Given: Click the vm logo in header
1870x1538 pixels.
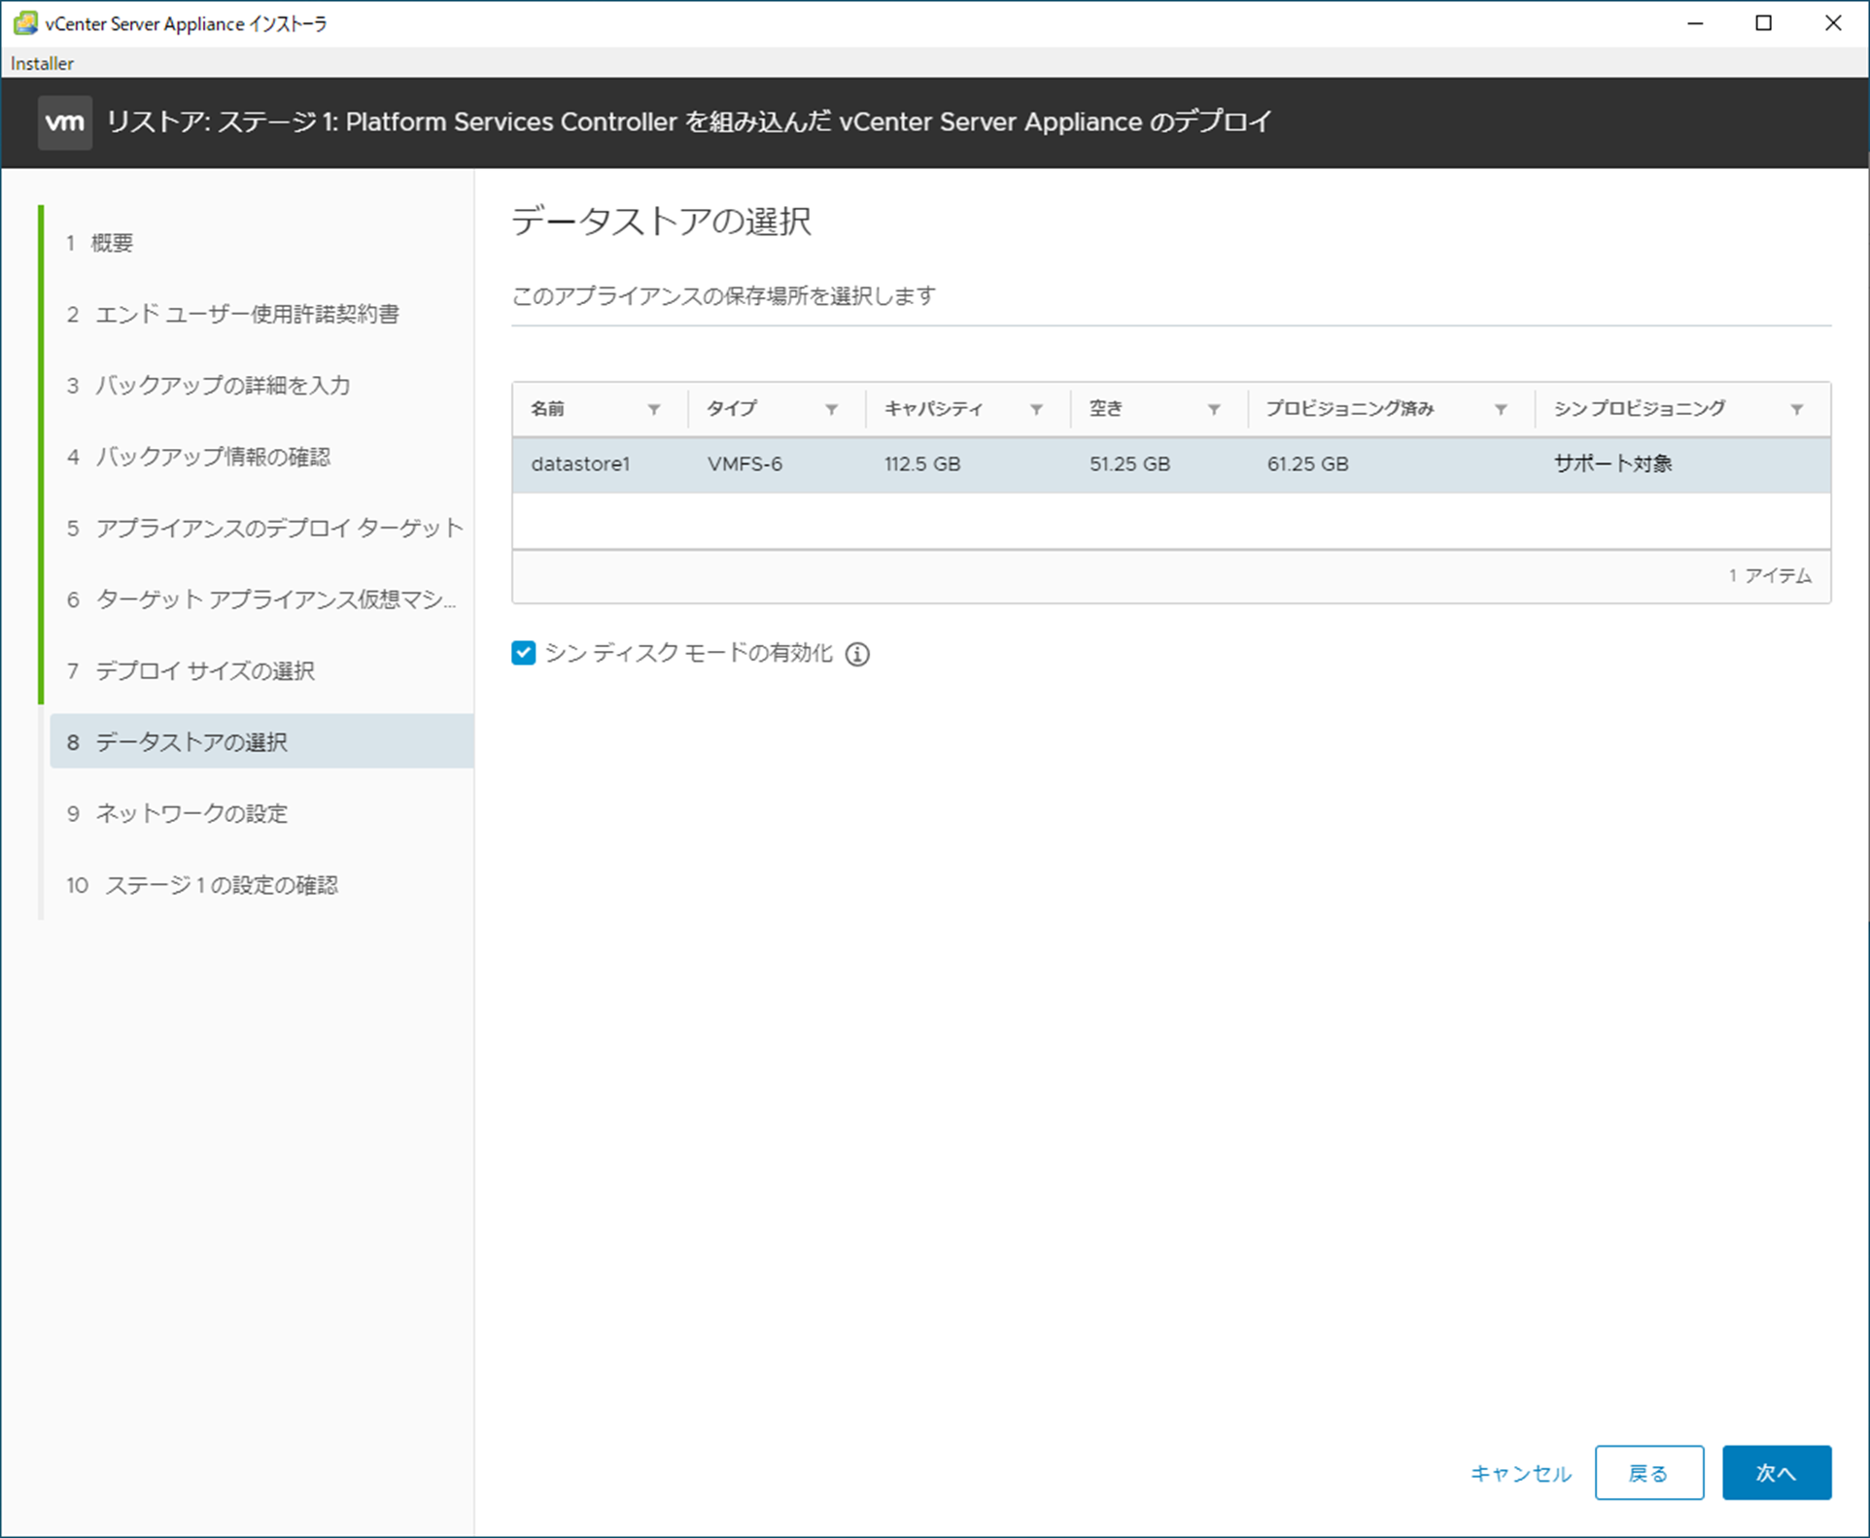Looking at the screenshot, I should (65, 122).
